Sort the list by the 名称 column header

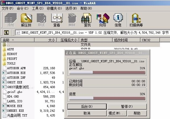pyautogui.click(x=18, y=40)
